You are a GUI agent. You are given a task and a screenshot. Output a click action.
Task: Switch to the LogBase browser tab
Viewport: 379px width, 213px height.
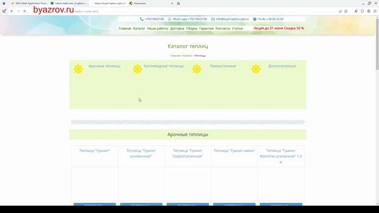(x=68, y=4)
